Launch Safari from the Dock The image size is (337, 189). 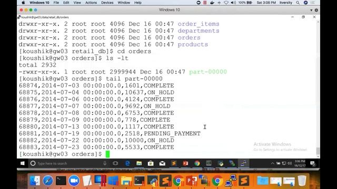(48, 181)
